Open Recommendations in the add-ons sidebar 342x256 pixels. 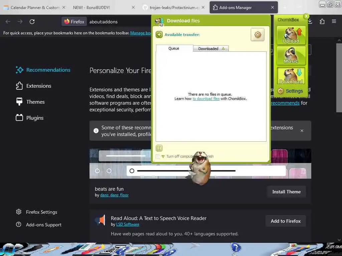click(x=43, y=70)
